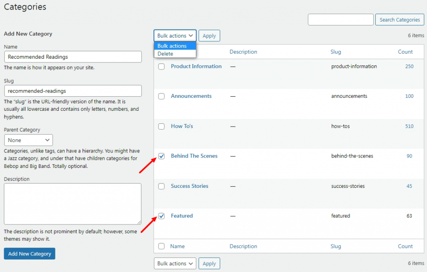
Task: Open the Featured category for editing
Action: 181,216
